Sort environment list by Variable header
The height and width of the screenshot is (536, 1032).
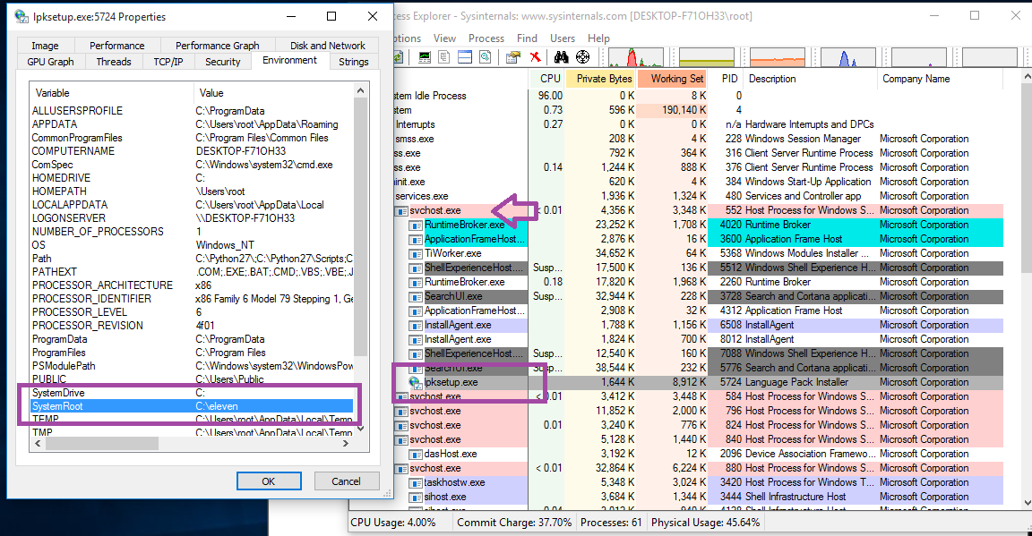point(111,93)
